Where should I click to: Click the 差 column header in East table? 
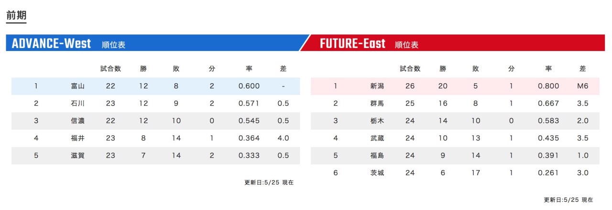pyautogui.click(x=582, y=69)
